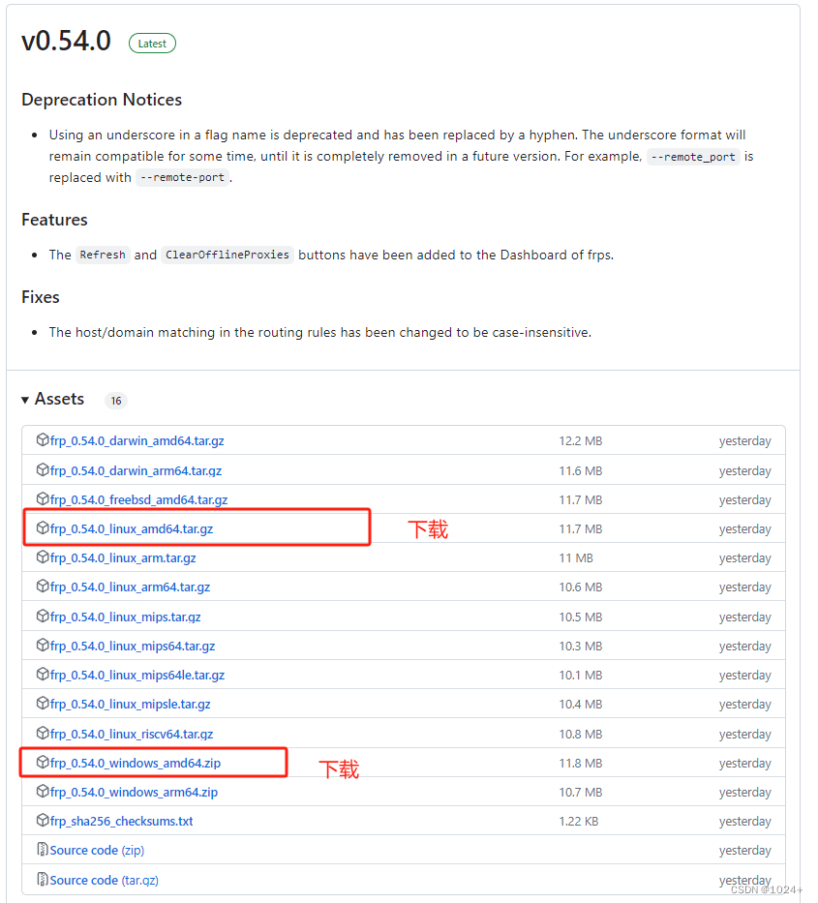Download frp_0.54.0_linux_mipsle.tar.gz asset
This screenshot has height=903, width=818.
point(130,704)
